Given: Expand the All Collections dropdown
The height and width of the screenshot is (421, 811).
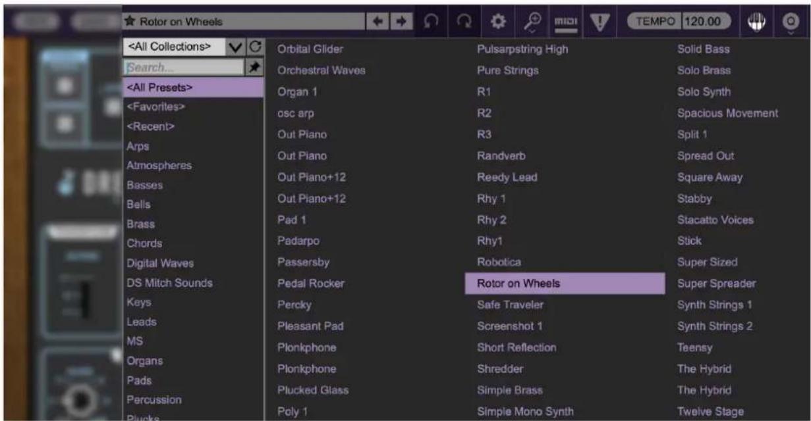Looking at the screenshot, I should click(184, 47).
